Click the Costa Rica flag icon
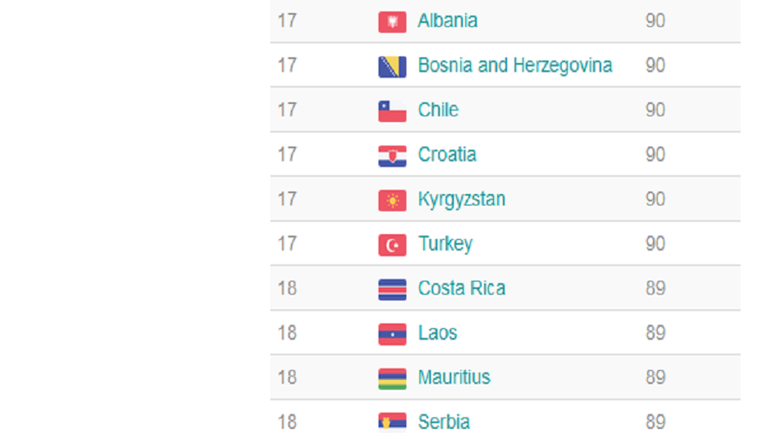 pos(392,290)
